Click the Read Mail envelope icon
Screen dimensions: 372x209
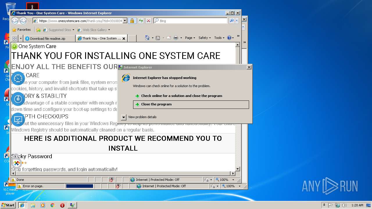click(169, 38)
